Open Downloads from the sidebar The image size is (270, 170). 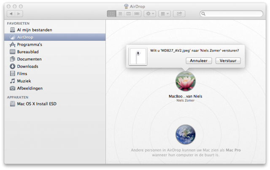click(x=27, y=66)
